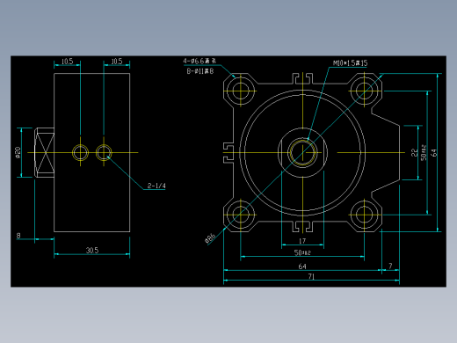The height and width of the screenshot is (343, 457).
Task: Click the 2-1/4 port callout text
Action: tap(156, 186)
